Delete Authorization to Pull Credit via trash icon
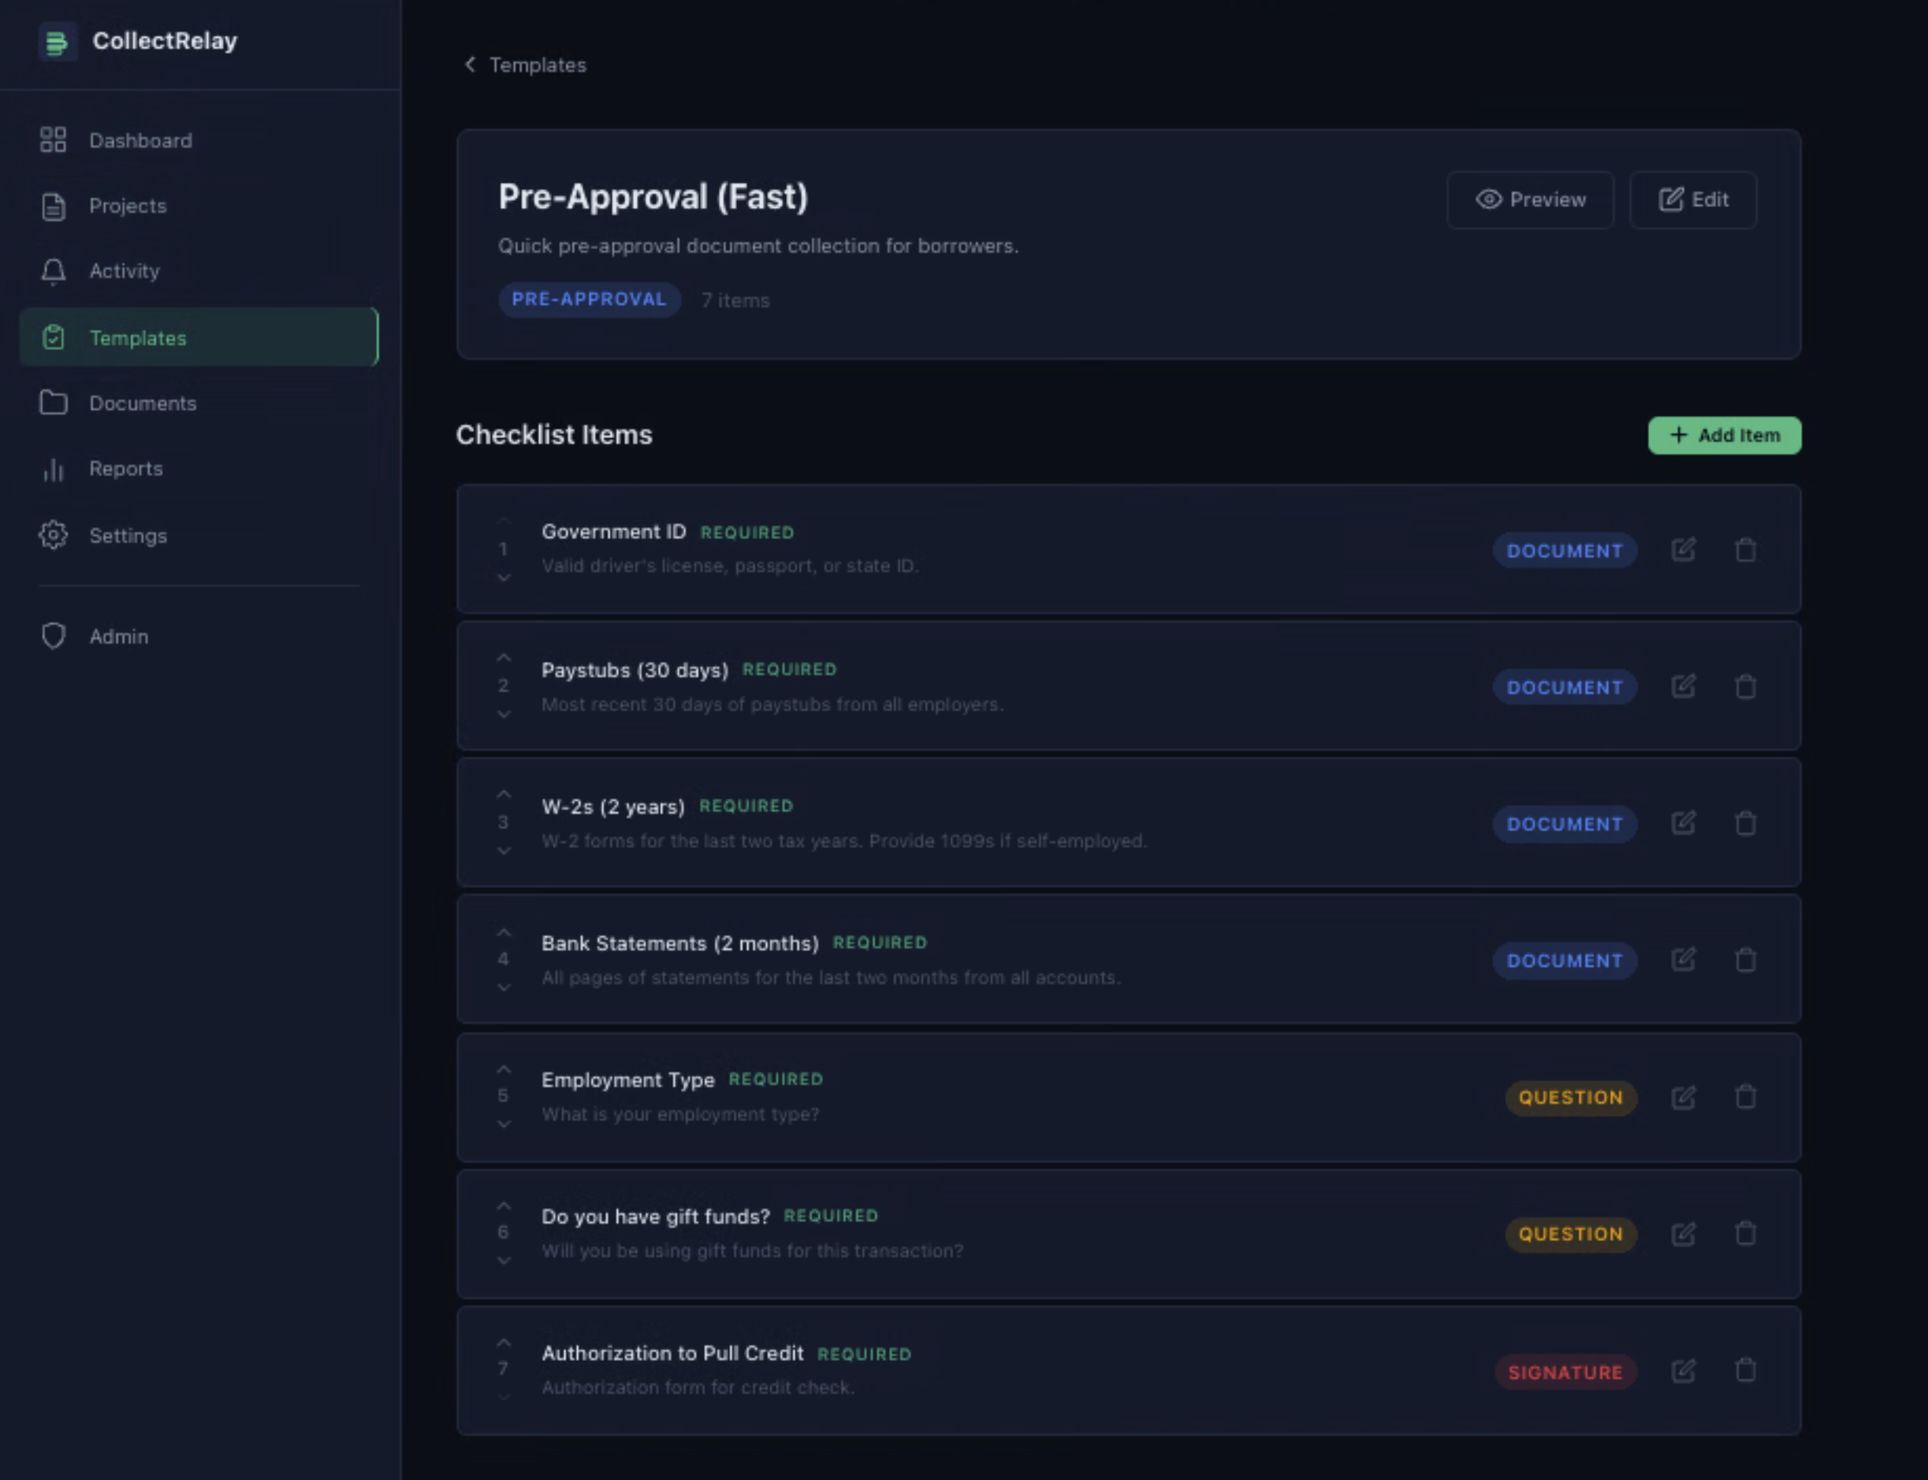1928x1480 pixels. [1746, 1372]
